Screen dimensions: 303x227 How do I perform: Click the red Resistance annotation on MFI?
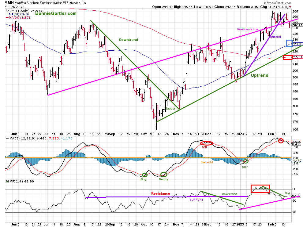point(161,193)
